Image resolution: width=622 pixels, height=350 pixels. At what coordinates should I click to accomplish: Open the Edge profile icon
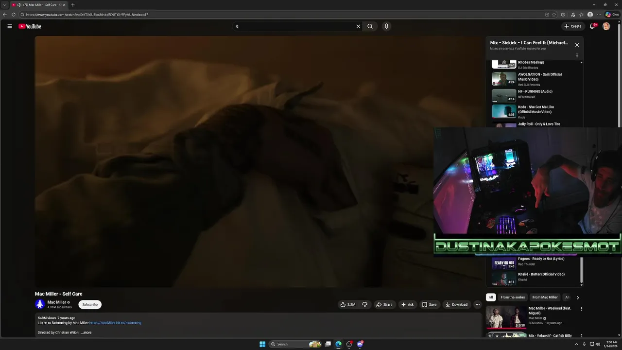tap(590, 15)
